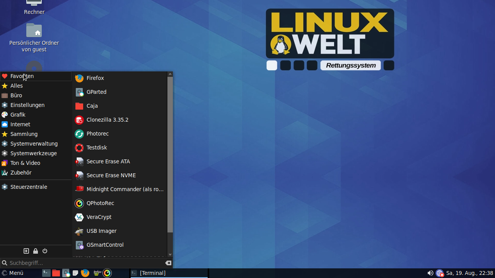Launch VeraCrypt from the application list
The image size is (495, 278).
pyautogui.click(x=99, y=217)
